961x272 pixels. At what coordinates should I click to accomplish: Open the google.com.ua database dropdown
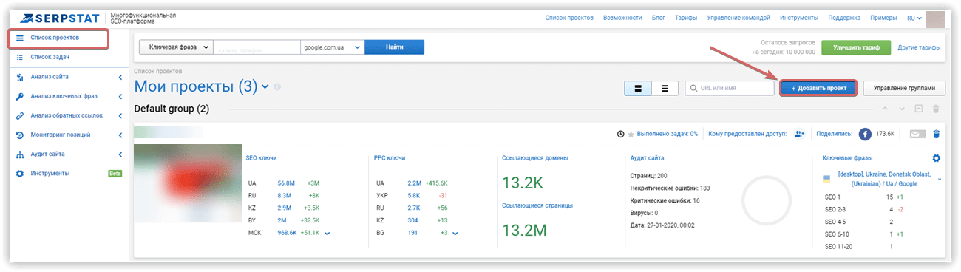[333, 47]
